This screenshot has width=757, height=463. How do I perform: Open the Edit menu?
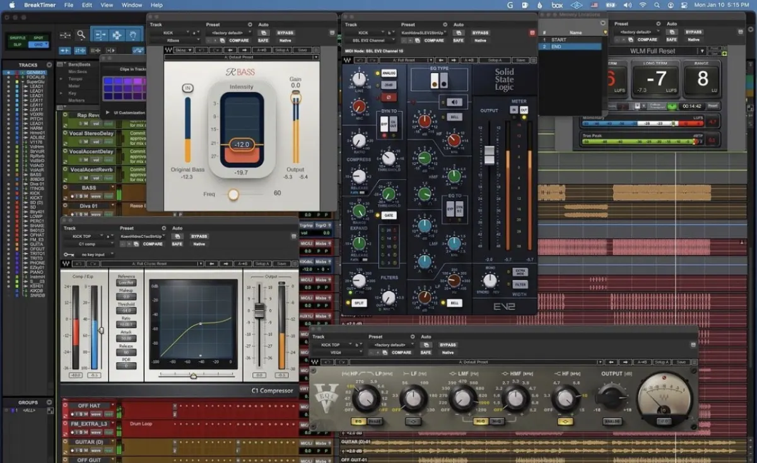click(x=87, y=5)
